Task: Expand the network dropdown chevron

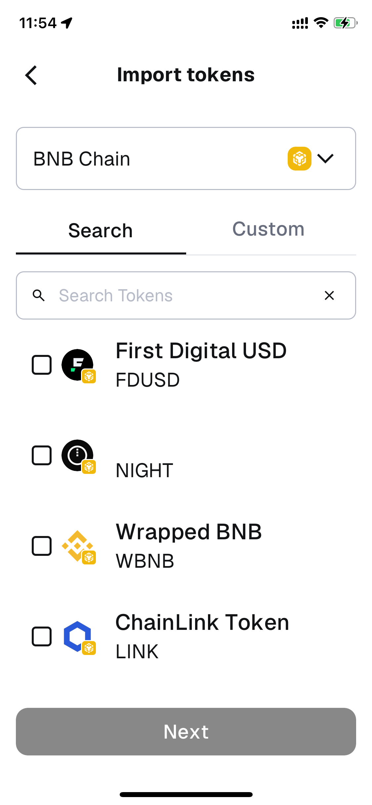Action: [326, 159]
